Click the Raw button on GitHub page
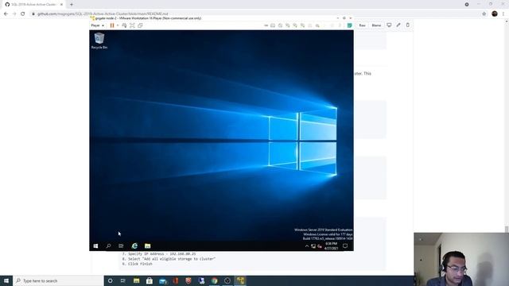Image resolution: width=509 pixels, height=286 pixels. 362,25
